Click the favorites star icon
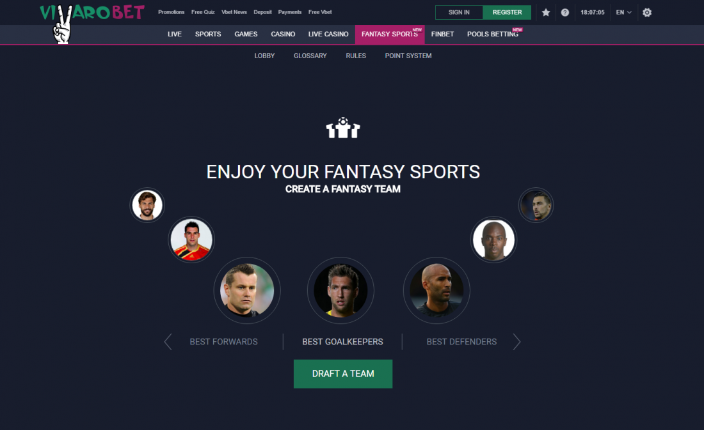This screenshot has height=430, width=704. click(545, 13)
